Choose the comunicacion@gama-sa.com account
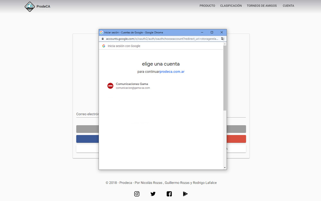The height and width of the screenshot is (201, 321). pyautogui.click(x=133, y=86)
